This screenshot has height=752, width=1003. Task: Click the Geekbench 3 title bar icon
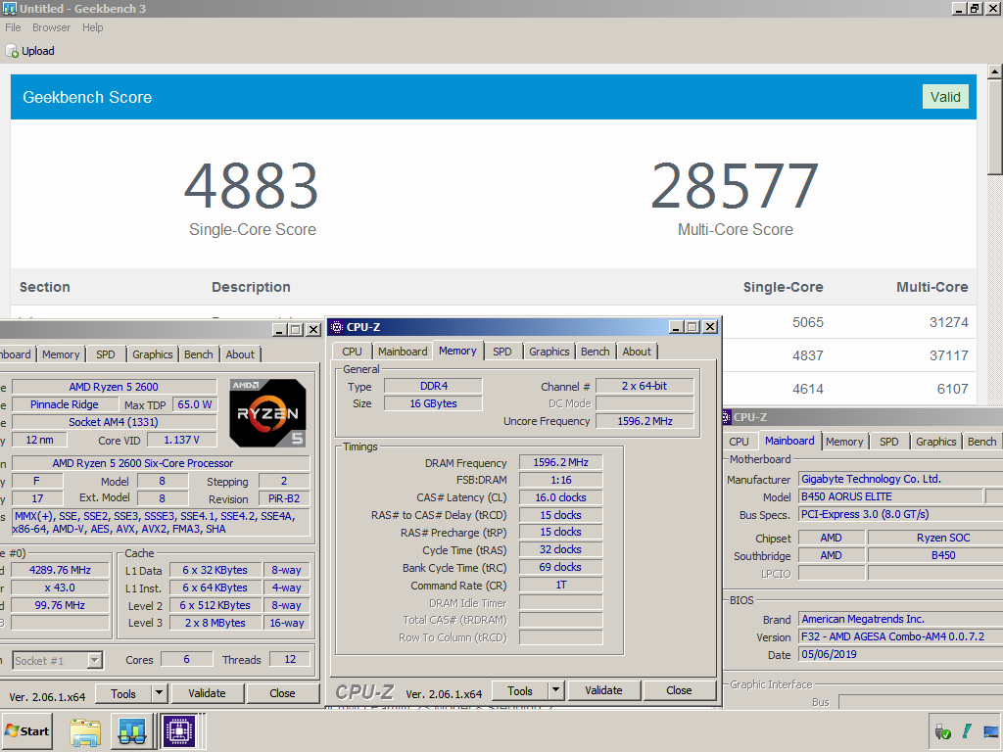click(x=10, y=8)
